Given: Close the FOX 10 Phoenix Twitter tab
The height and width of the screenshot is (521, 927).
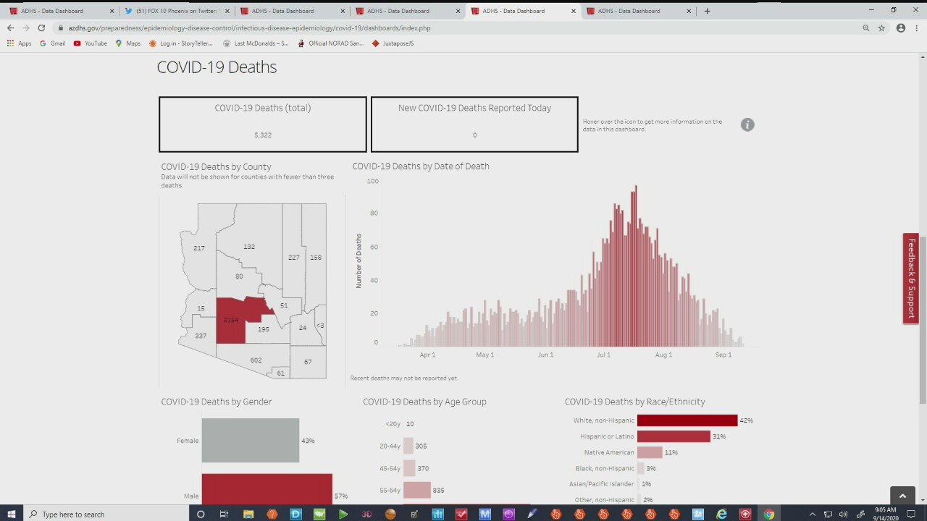Looking at the screenshot, I should tap(227, 11).
